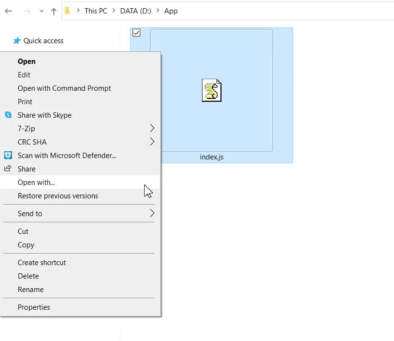Select the index.js JavaScript file icon
The height and width of the screenshot is (341, 394).
[211, 90]
